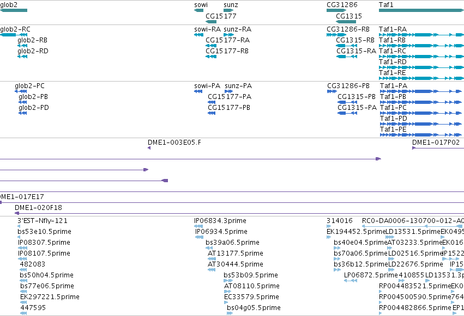Select the CG31286 gene glyph
The image size is (464, 316).
[x=336, y=10]
